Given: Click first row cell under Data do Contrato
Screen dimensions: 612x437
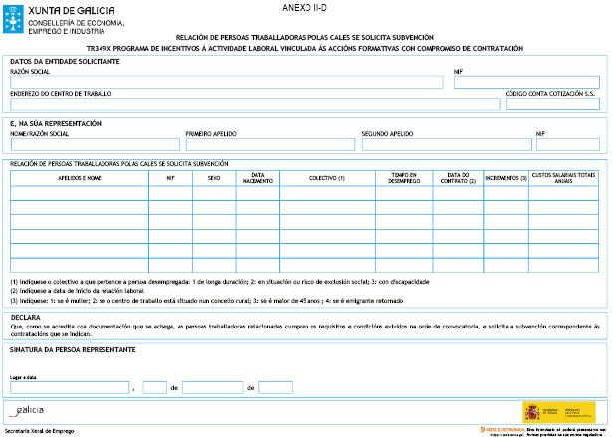Looking at the screenshot, I should [x=458, y=193].
